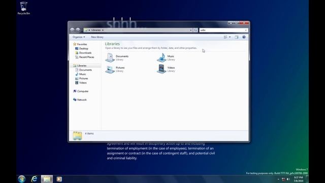
Task: Select the Pictures library icon in main pane
Action: point(110,69)
